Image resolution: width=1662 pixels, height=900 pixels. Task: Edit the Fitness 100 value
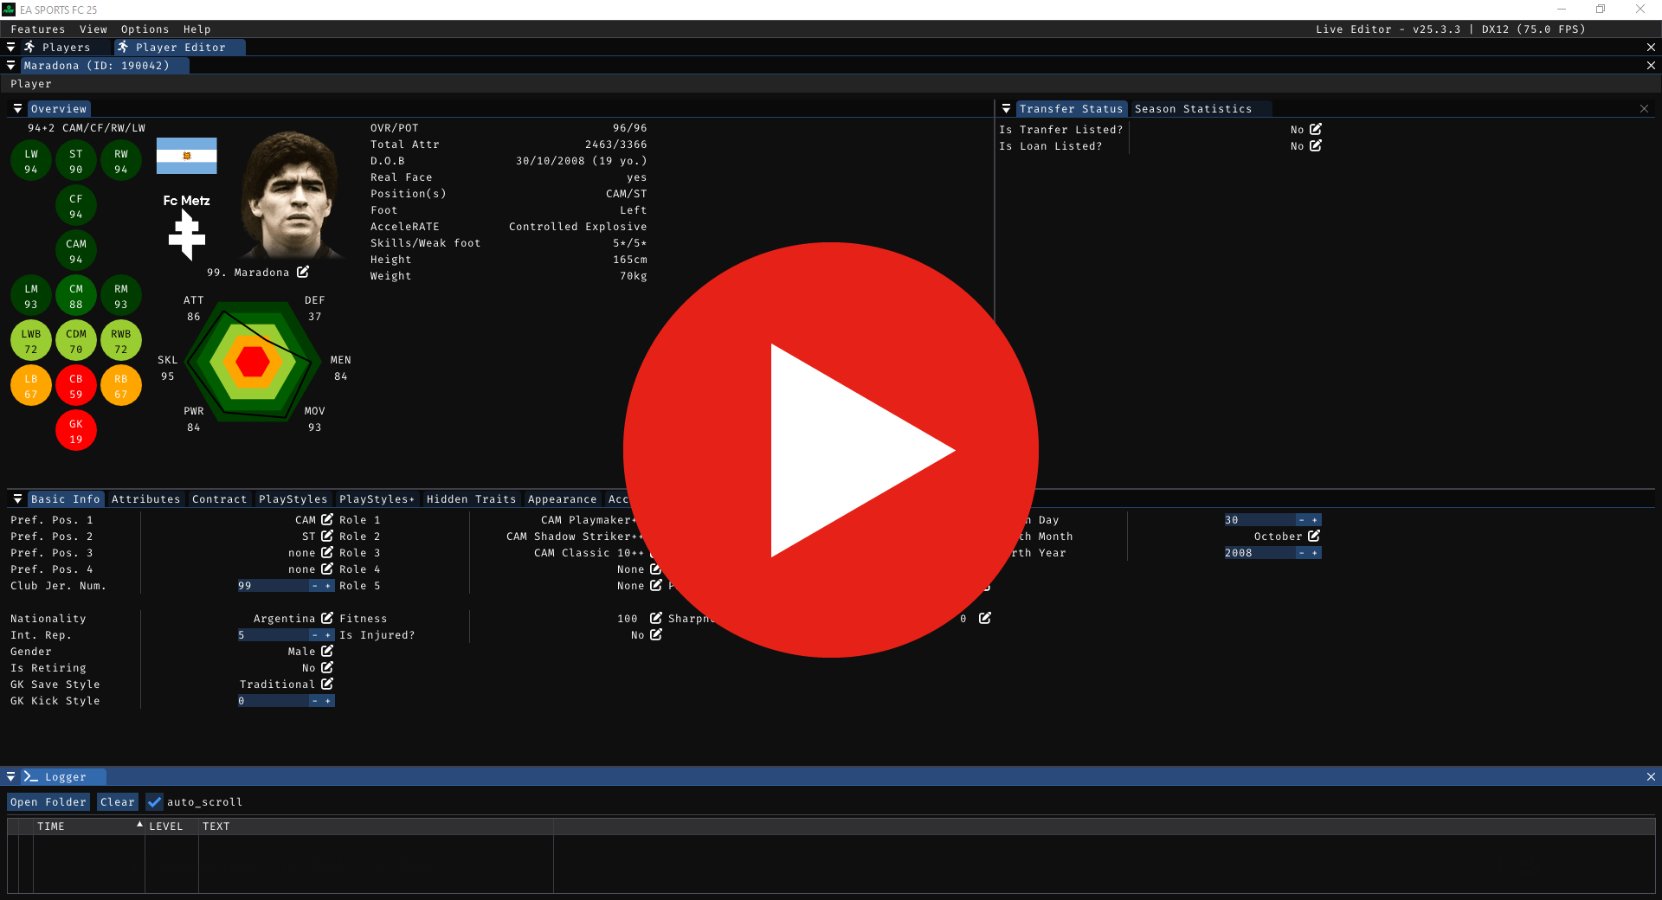click(656, 618)
